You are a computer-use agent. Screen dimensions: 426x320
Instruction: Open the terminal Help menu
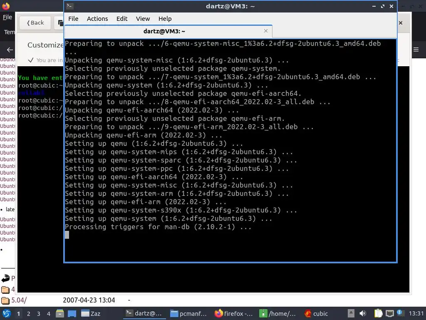[x=165, y=18]
